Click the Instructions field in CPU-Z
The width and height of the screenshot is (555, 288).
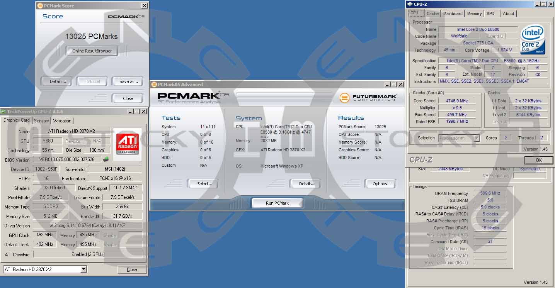tap(493, 81)
